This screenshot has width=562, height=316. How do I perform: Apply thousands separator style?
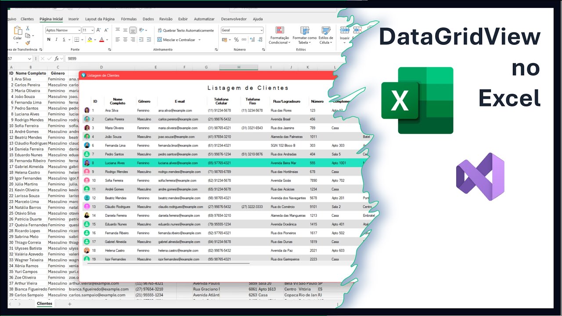pos(243,39)
